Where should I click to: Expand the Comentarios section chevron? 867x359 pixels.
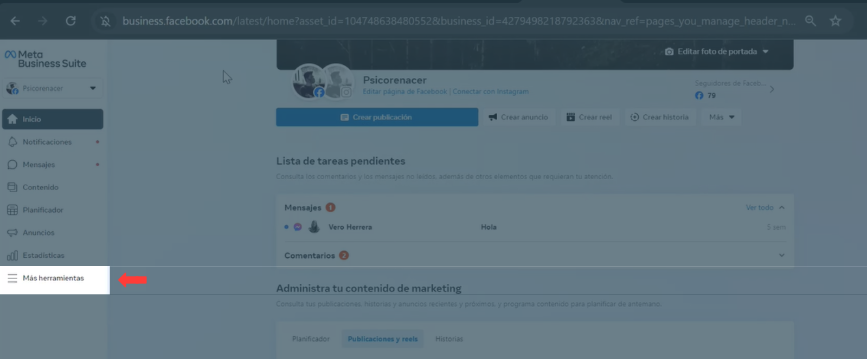coord(782,255)
